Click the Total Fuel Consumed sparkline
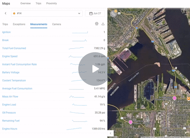Image resolution: width=190 pixels, height=138 pixels. (76, 48)
